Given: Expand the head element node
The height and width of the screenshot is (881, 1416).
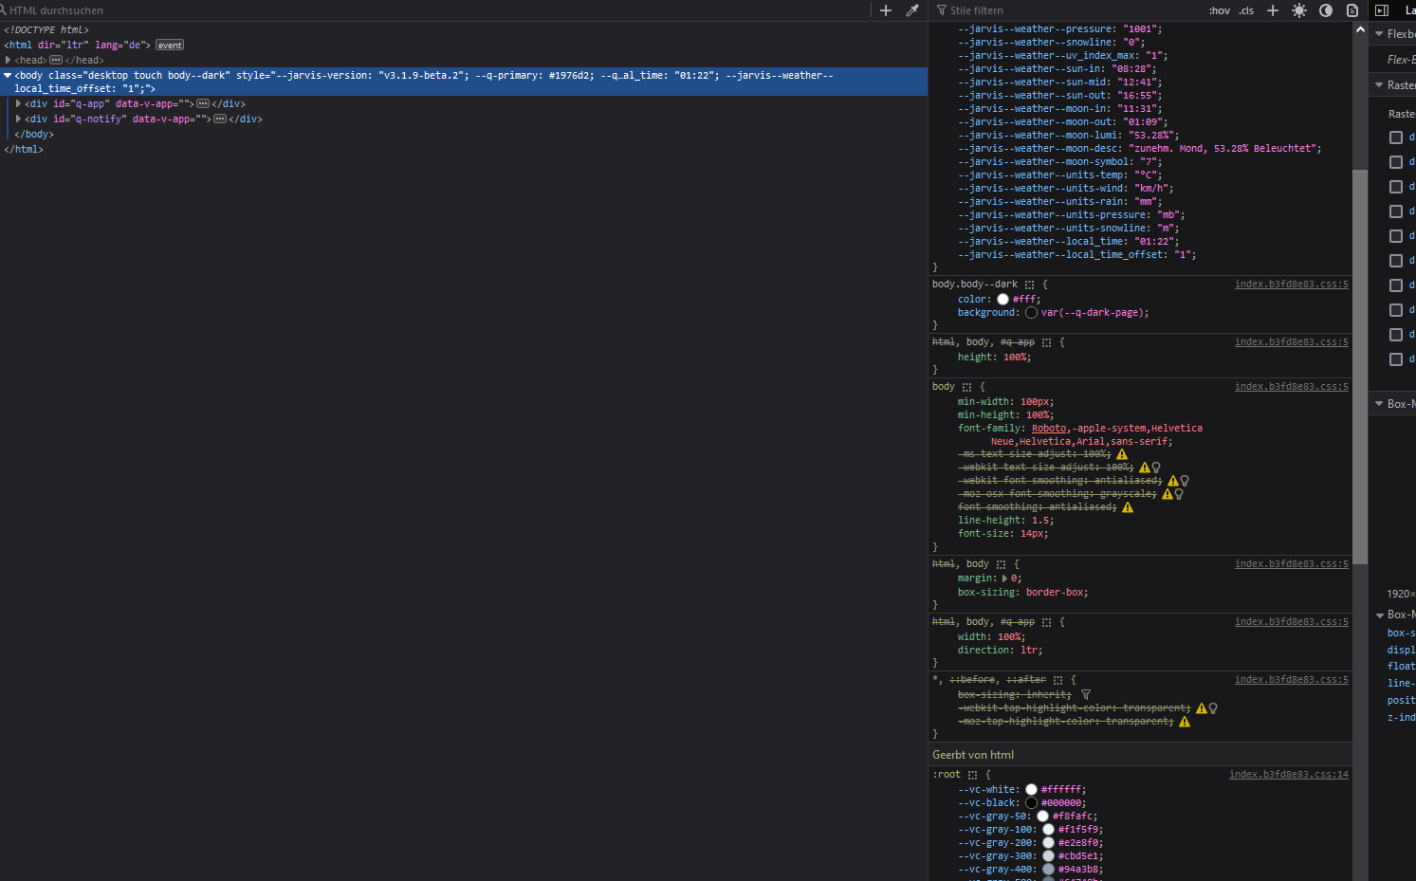Looking at the screenshot, I should click(9, 60).
